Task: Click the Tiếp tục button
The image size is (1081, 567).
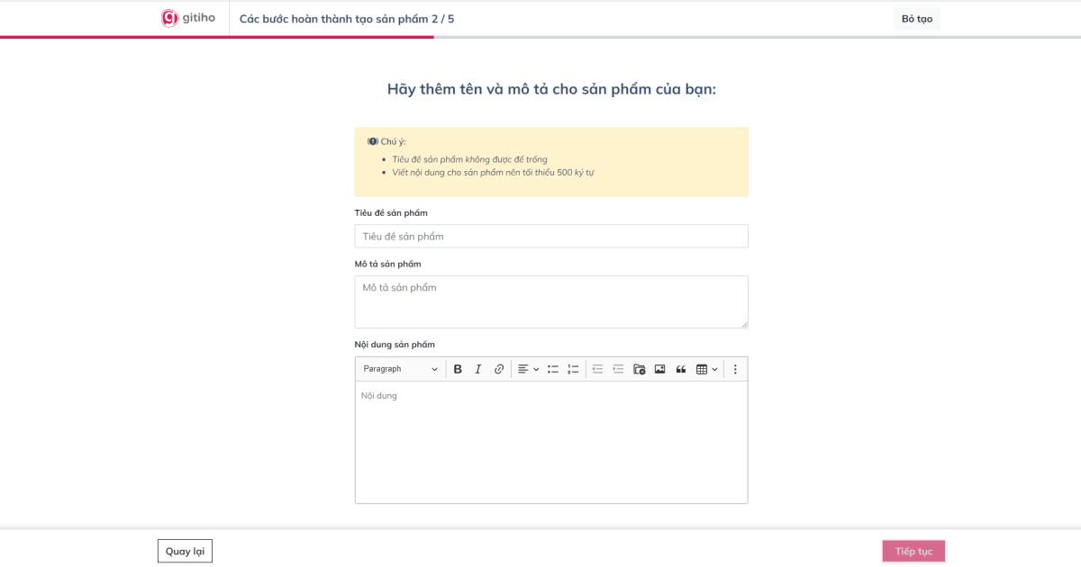Action: click(x=913, y=551)
